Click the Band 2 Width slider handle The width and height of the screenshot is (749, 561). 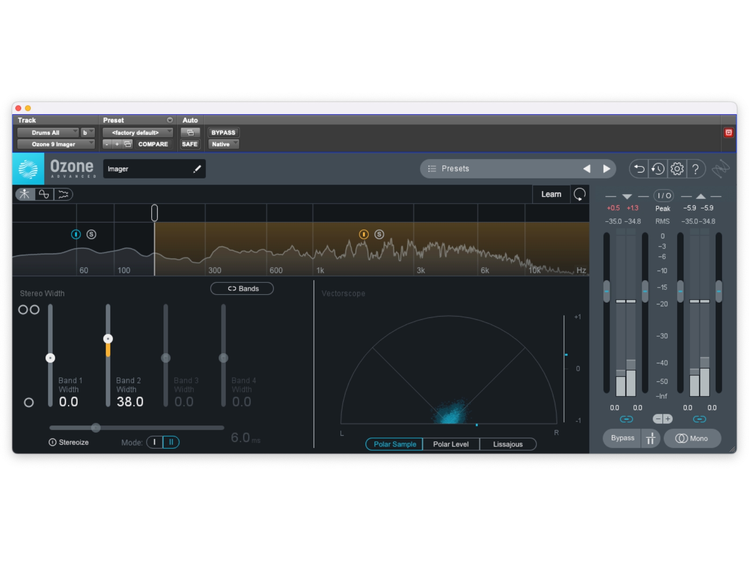(x=108, y=338)
